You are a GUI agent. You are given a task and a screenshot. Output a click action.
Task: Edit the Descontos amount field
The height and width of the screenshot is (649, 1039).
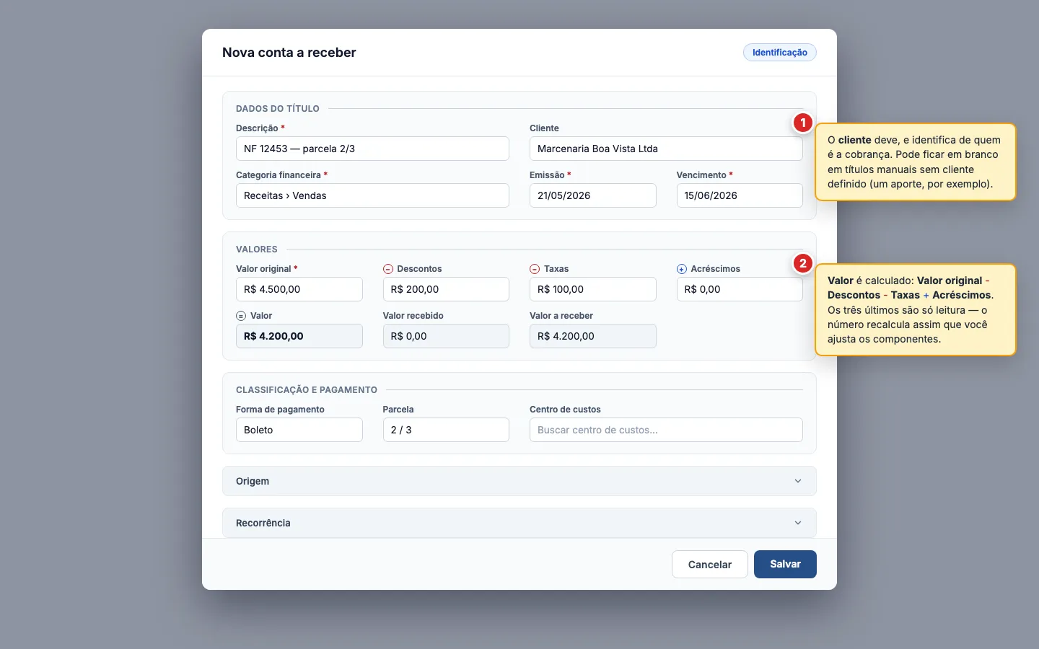[x=446, y=289]
